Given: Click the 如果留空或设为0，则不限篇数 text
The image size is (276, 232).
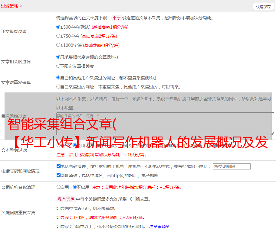Looking at the screenshot, I should click(86, 208).
